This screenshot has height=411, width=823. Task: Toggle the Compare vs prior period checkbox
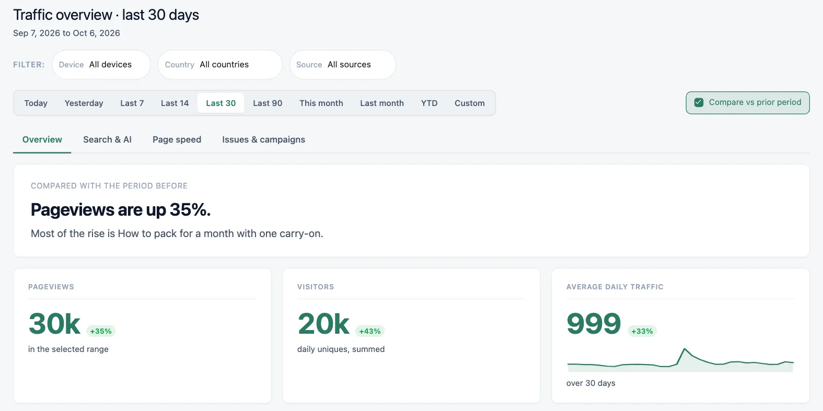[699, 102]
